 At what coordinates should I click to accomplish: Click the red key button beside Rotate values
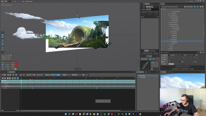[x=16, y=63]
